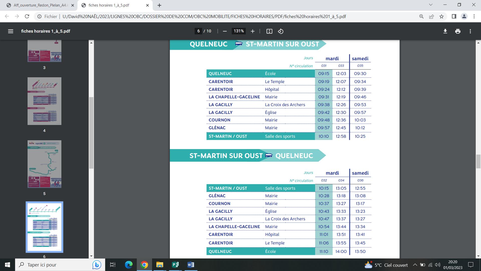Bookmark this page with star icon

coord(441,17)
